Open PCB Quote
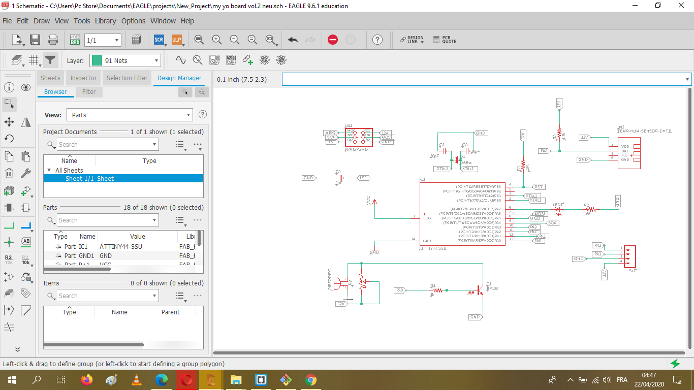The image size is (694, 390). click(445, 40)
